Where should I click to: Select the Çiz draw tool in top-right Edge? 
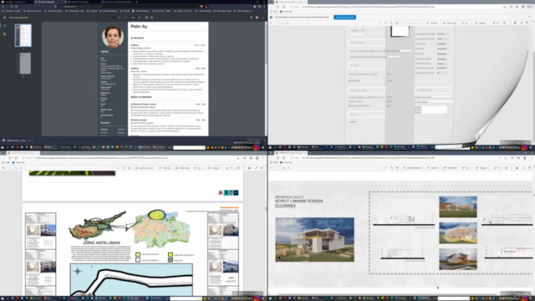coord(465,23)
